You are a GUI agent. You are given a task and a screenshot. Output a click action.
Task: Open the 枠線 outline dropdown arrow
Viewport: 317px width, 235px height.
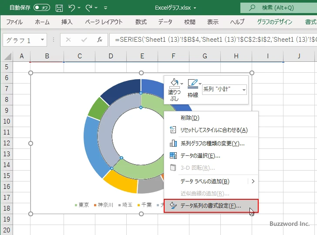click(x=200, y=84)
